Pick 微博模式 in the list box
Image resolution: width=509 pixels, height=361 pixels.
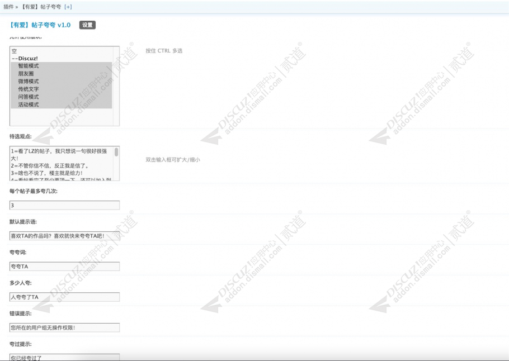point(62,82)
